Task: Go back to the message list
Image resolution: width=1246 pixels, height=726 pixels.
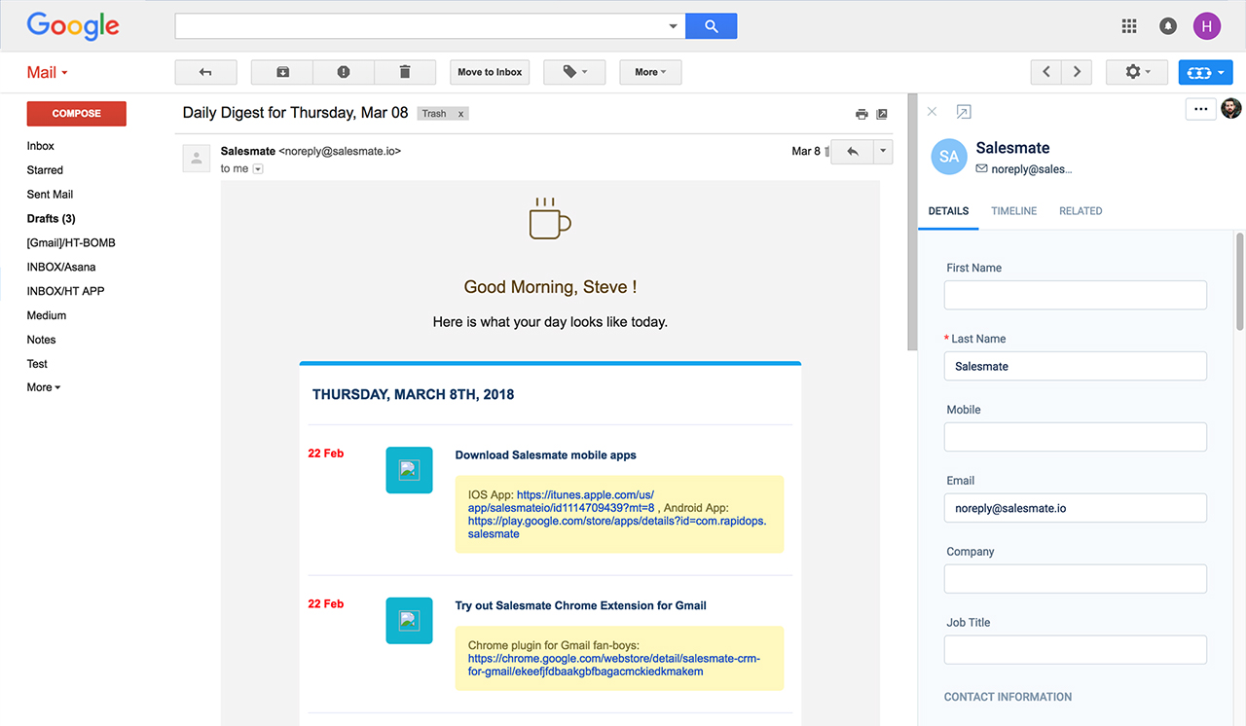Action: click(x=205, y=72)
